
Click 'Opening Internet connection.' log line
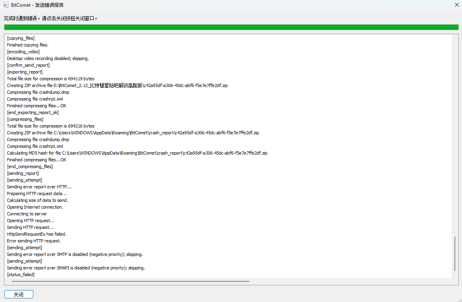35,207
